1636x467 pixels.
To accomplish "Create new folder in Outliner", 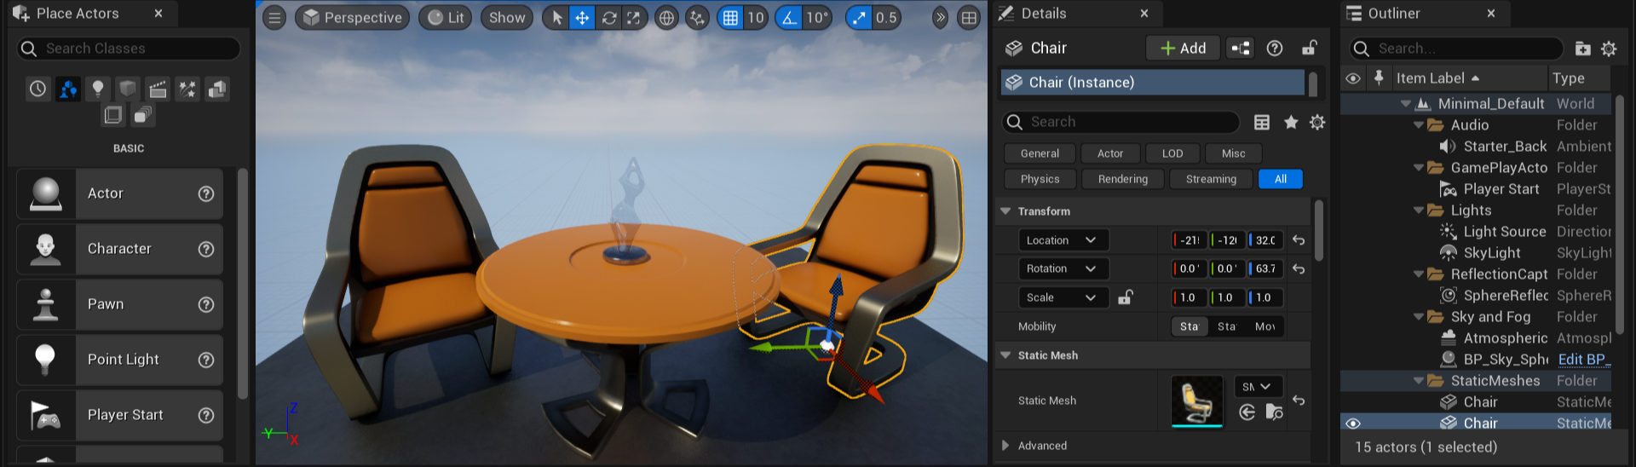I will pyautogui.click(x=1582, y=49).
